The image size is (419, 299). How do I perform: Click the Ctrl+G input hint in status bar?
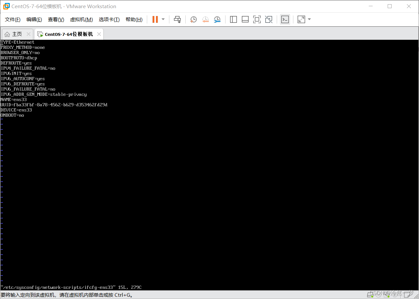[x=67, y=295]
